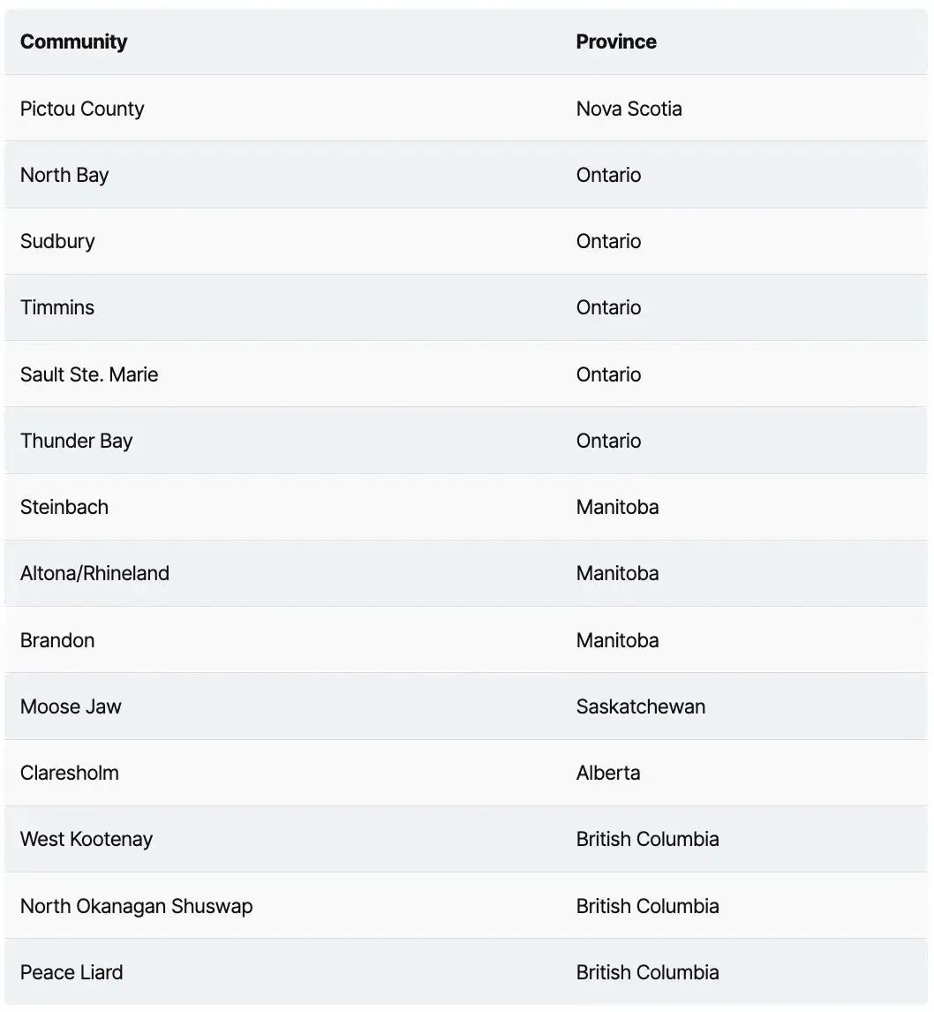Click Manitoba next to Steinbach

pos(617,507)
